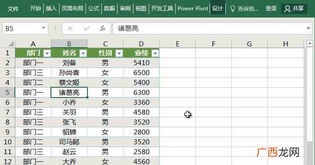Click the 部门三 cell in 关羽 row
This screenshot has height=165, width=315.
click(33, 112)
